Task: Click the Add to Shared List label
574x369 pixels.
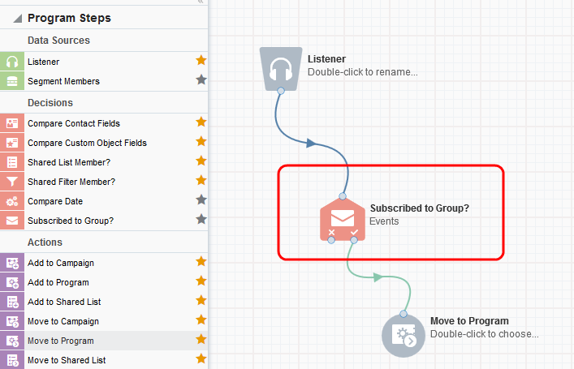Action: [64, 302]
